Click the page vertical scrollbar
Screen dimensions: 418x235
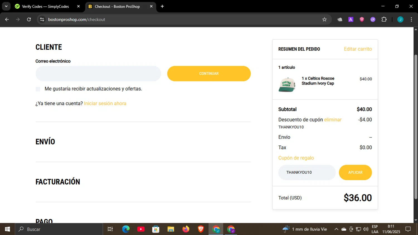(416, 127)
